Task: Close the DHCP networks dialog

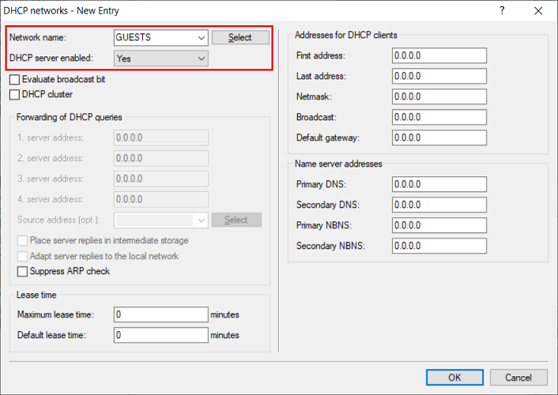Action: pyautogui.click(x=539, y=11)
